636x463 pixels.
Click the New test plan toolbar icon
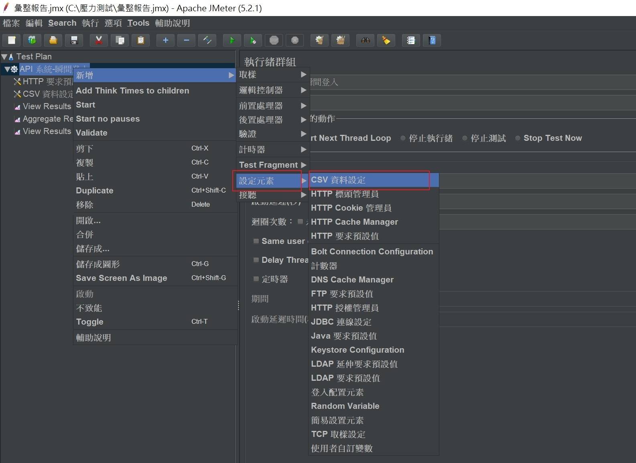[x=12, y=40]
